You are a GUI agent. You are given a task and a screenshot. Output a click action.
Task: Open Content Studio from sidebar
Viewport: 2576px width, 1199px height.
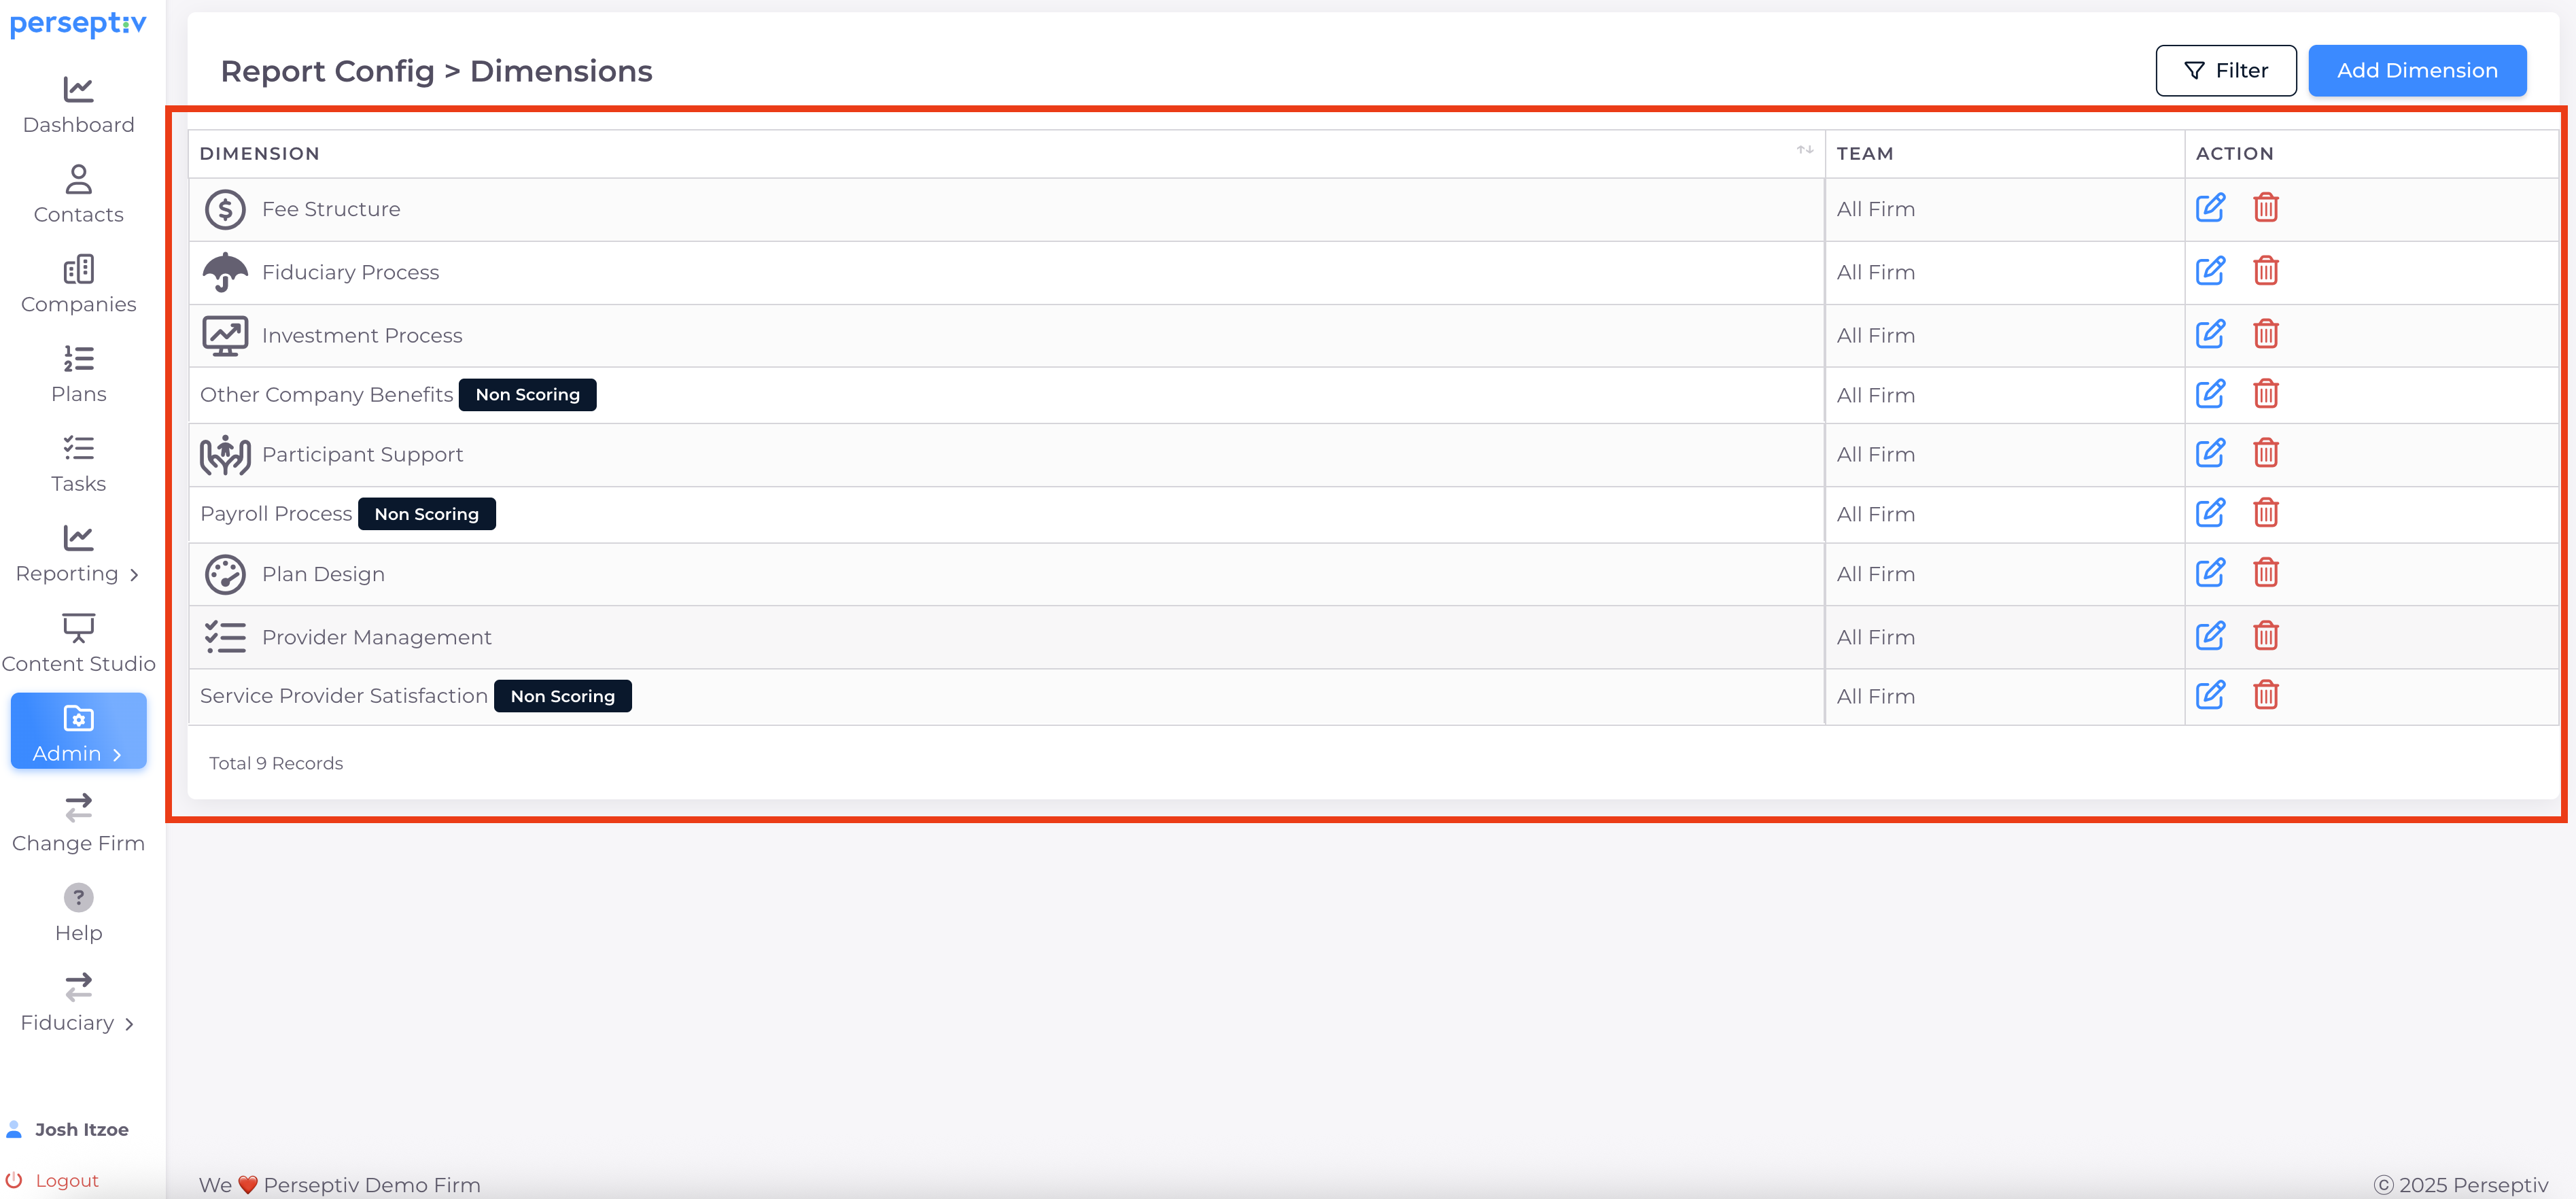(78, 643)
